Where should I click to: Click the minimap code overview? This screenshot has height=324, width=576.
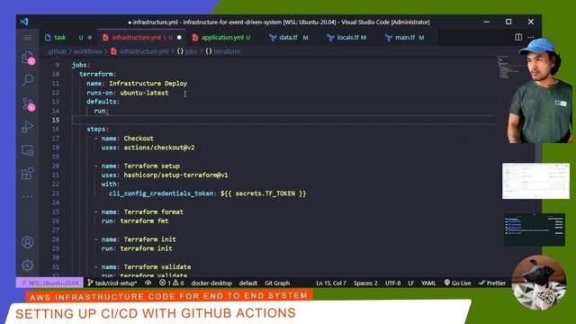pyautogui.click(x=510, y=67)
